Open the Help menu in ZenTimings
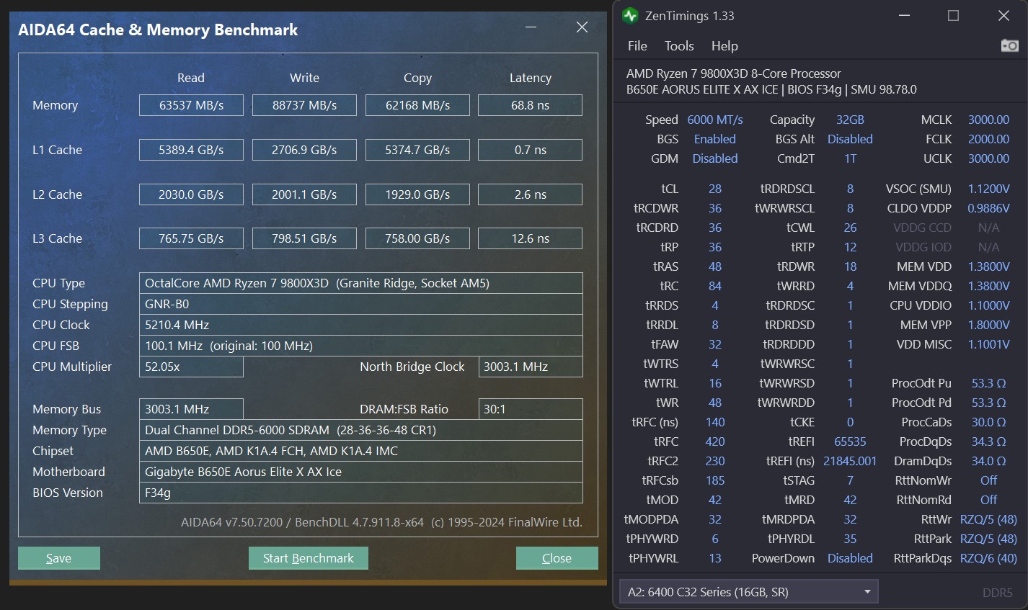Image resolution: width=1028 pixels, height=610 pixels. click(725, 45)
